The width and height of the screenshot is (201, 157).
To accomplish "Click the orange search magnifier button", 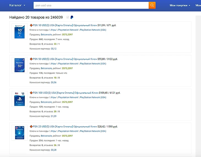I will [x=152, y=5].
